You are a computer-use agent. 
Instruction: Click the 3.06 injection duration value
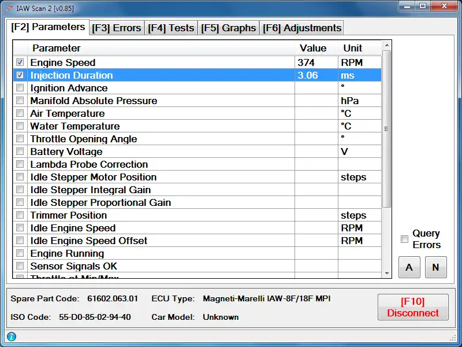tap(308, 75)
